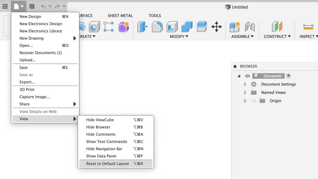Choose Upload... menu item
This screenshot has height=179, width=318.
coord(45,60)
